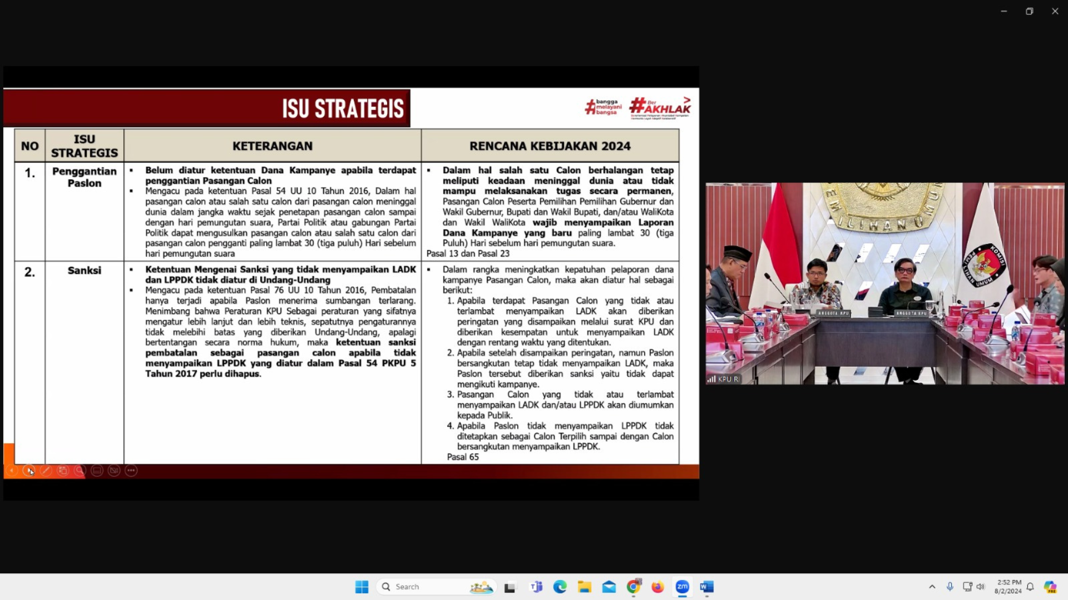Switch to Zoom app on taskbar
Image resolution: width=1068 pixels, height=600 pixels.
[682, 587]
